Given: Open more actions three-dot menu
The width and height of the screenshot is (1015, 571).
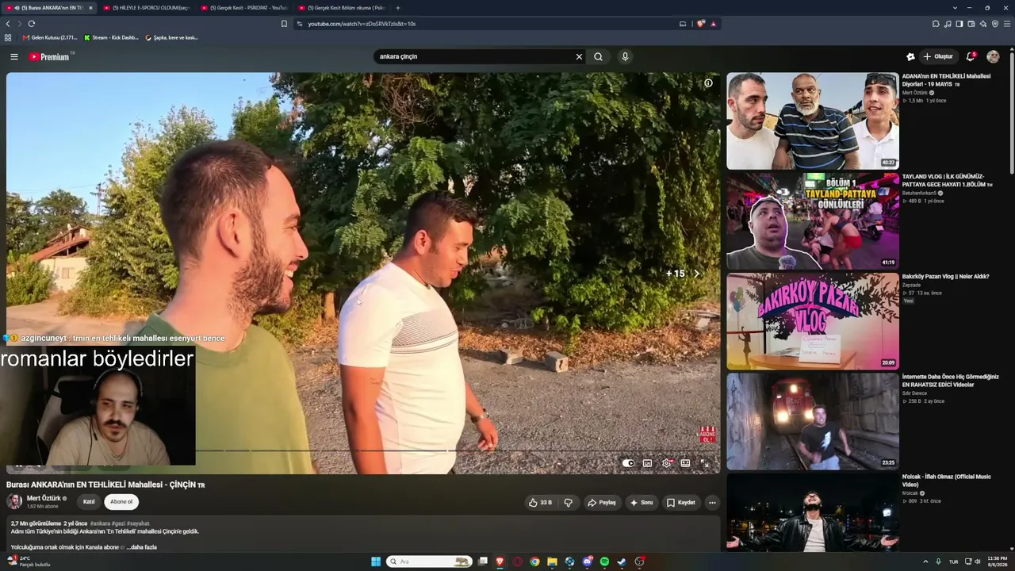Looking at the screenshot, I should click(712, 502).
